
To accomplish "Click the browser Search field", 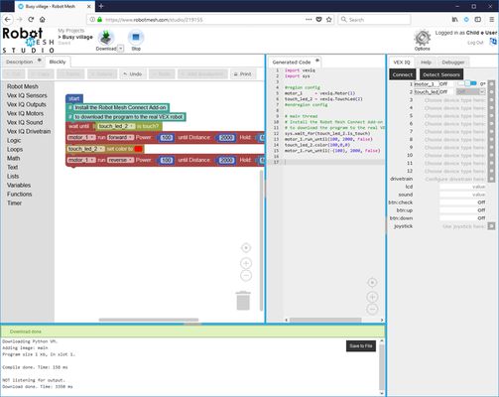I will (374, 20).
